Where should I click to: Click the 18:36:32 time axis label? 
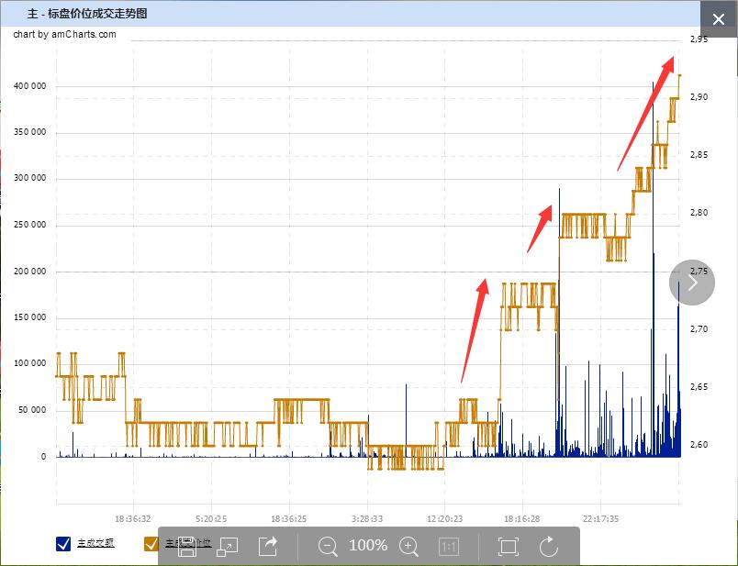133,519
